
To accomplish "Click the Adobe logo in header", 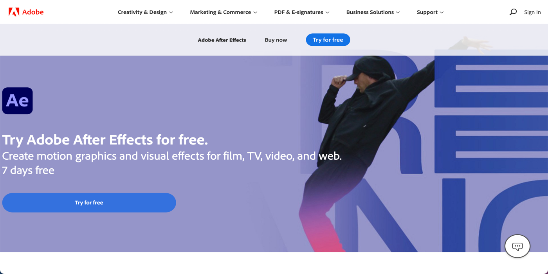I will pos(26,12).
